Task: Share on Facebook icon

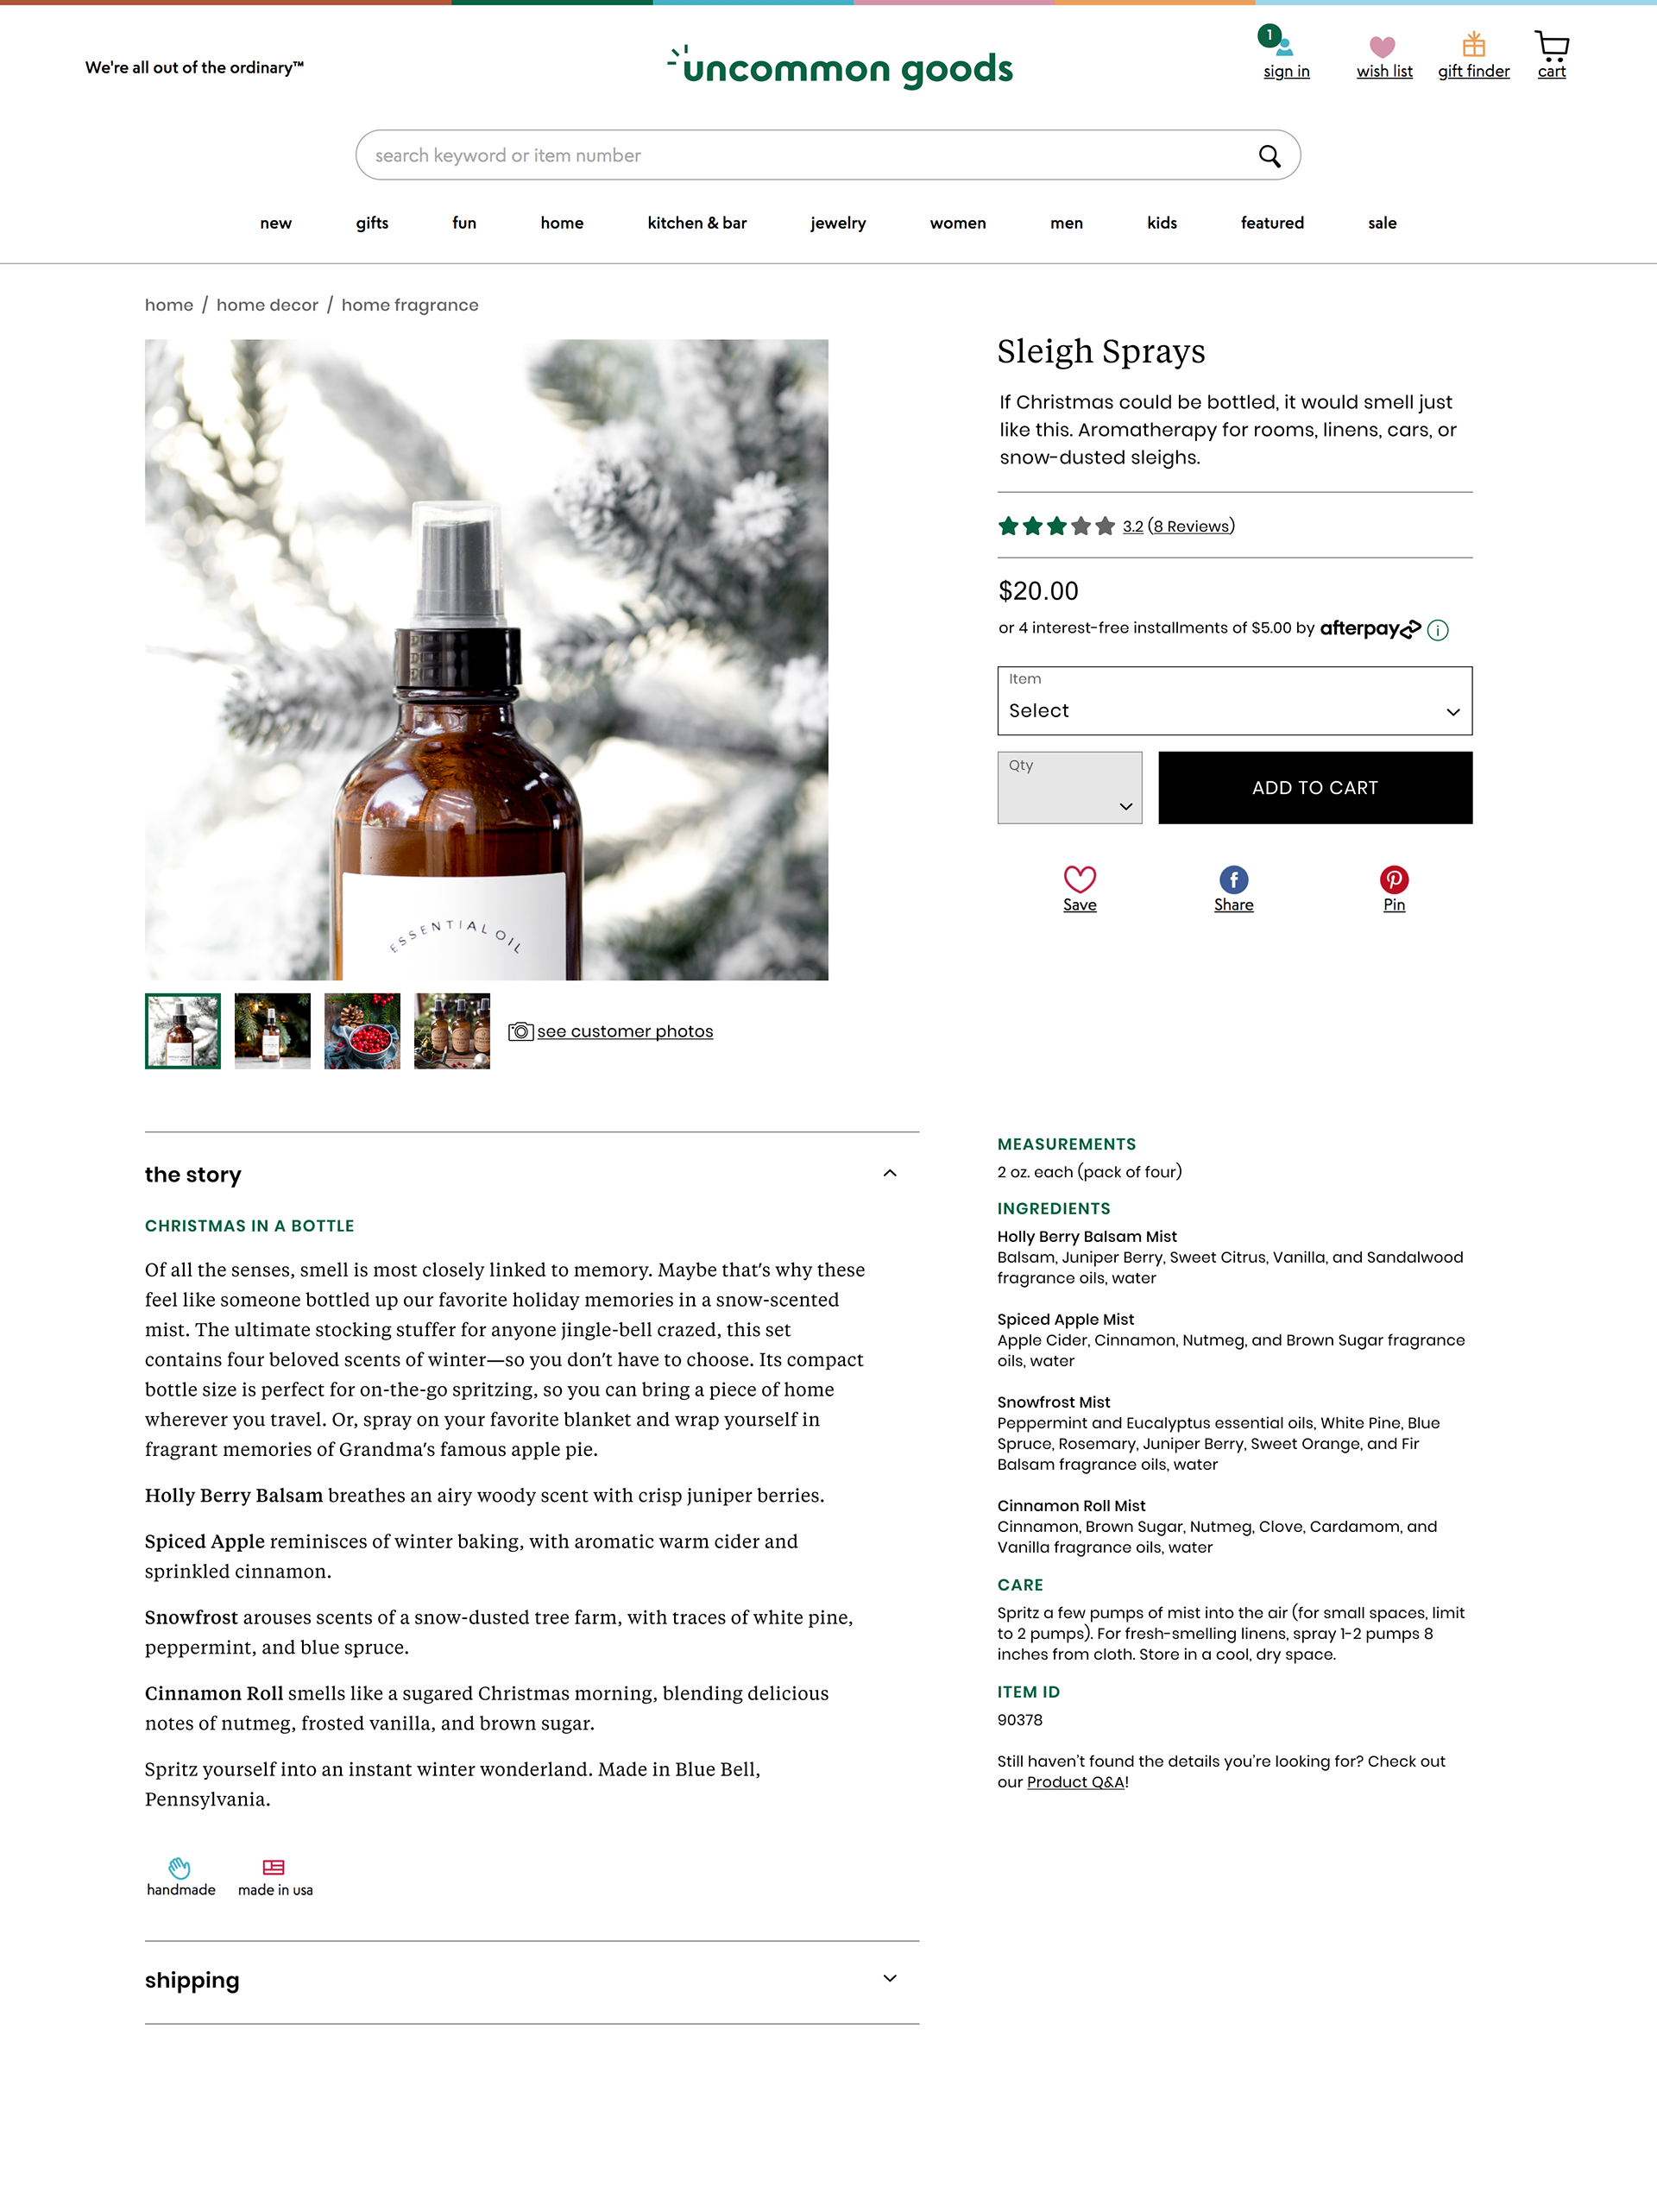Action: pos(1233,879)
